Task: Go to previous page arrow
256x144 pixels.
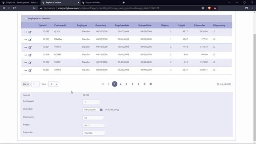Action: pos(108,84)
